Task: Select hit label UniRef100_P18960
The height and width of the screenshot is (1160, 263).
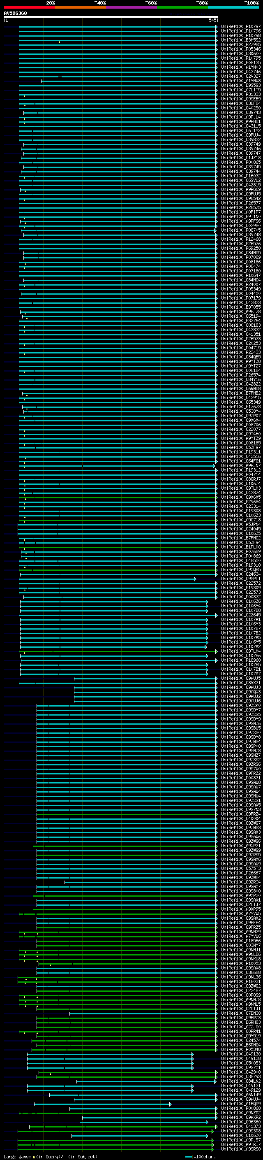Action: point(241,660)
